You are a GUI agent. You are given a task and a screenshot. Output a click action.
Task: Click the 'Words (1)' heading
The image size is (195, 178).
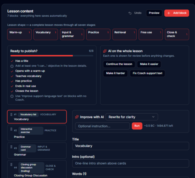coord(79,174)
